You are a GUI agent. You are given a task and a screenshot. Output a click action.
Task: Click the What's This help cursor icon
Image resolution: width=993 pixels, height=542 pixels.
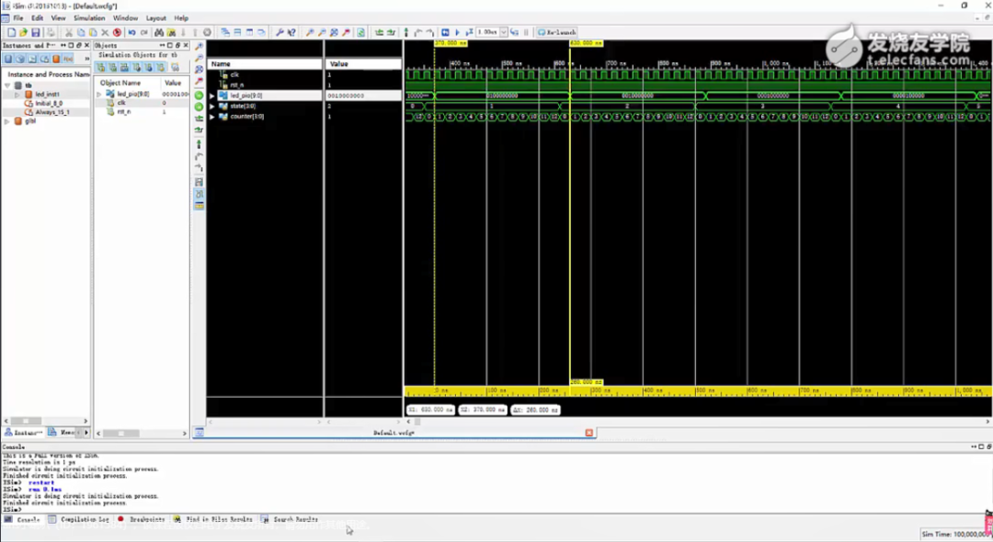(x=291, y=32)
